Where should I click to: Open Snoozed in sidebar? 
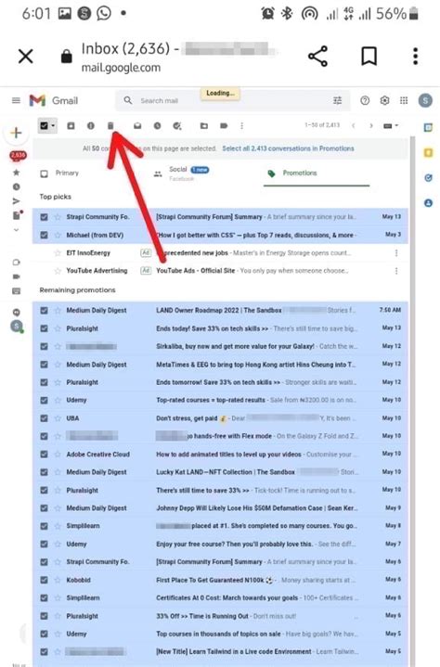pos(16,186)
